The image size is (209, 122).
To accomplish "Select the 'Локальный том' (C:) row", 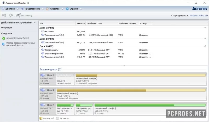I will click(123, 57).
